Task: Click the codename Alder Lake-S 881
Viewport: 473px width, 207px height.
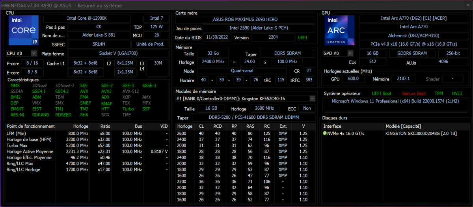Action: point(99,35)
